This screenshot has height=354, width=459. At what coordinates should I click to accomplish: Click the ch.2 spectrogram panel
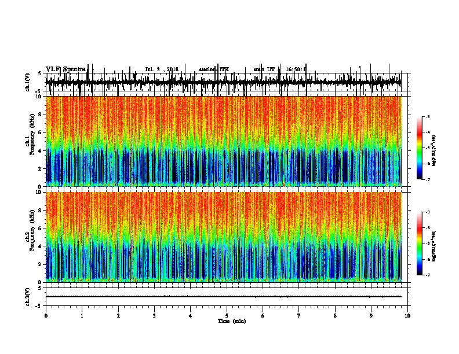(224, 237)
